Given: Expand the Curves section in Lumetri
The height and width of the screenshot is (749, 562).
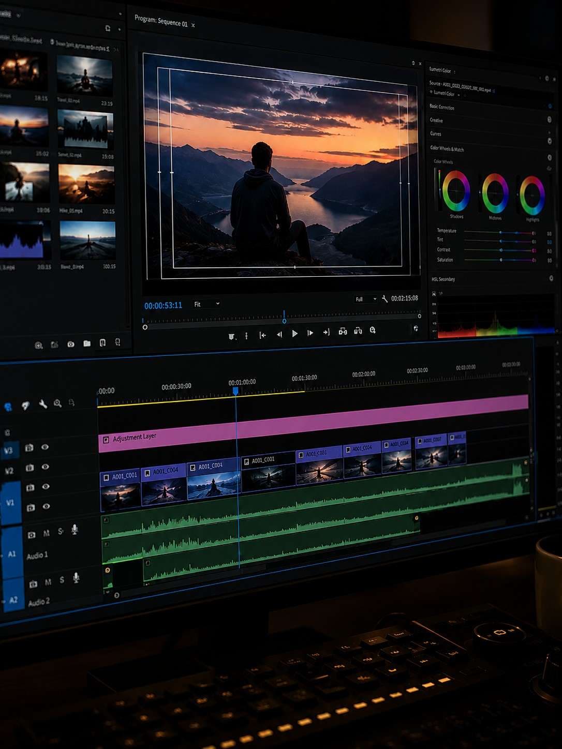Looking at the screenshot, I should click(x=435, y=133).
